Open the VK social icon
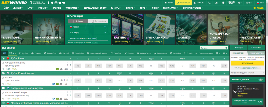The height and width of the screenshot is (107, 268). [64, 3]
